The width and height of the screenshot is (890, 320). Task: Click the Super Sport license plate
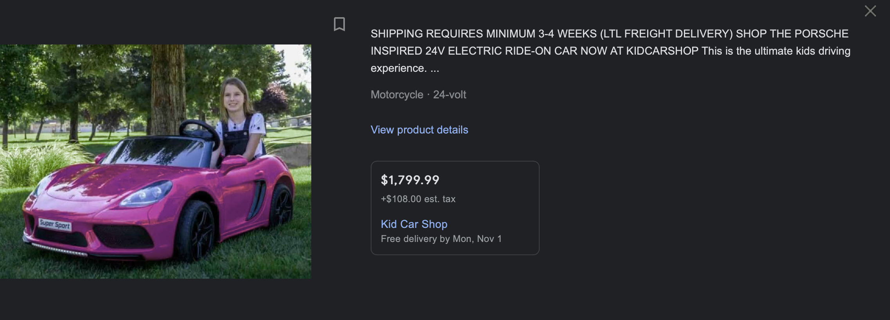(x=55, y=224)
